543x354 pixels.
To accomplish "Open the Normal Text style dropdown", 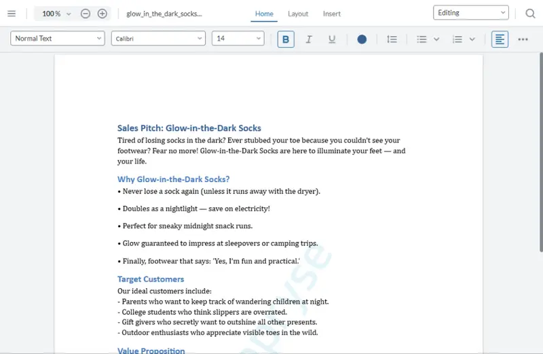I will (x=58, y=39).
